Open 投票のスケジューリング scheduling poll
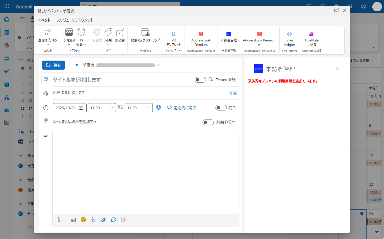The height and width of the screenshot is (239, 384). coord(145,35)
